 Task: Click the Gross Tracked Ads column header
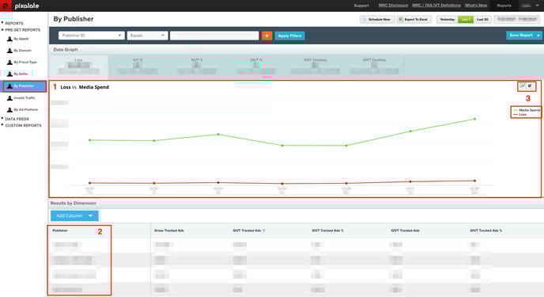pyautogui.click(x=169, y=230)
